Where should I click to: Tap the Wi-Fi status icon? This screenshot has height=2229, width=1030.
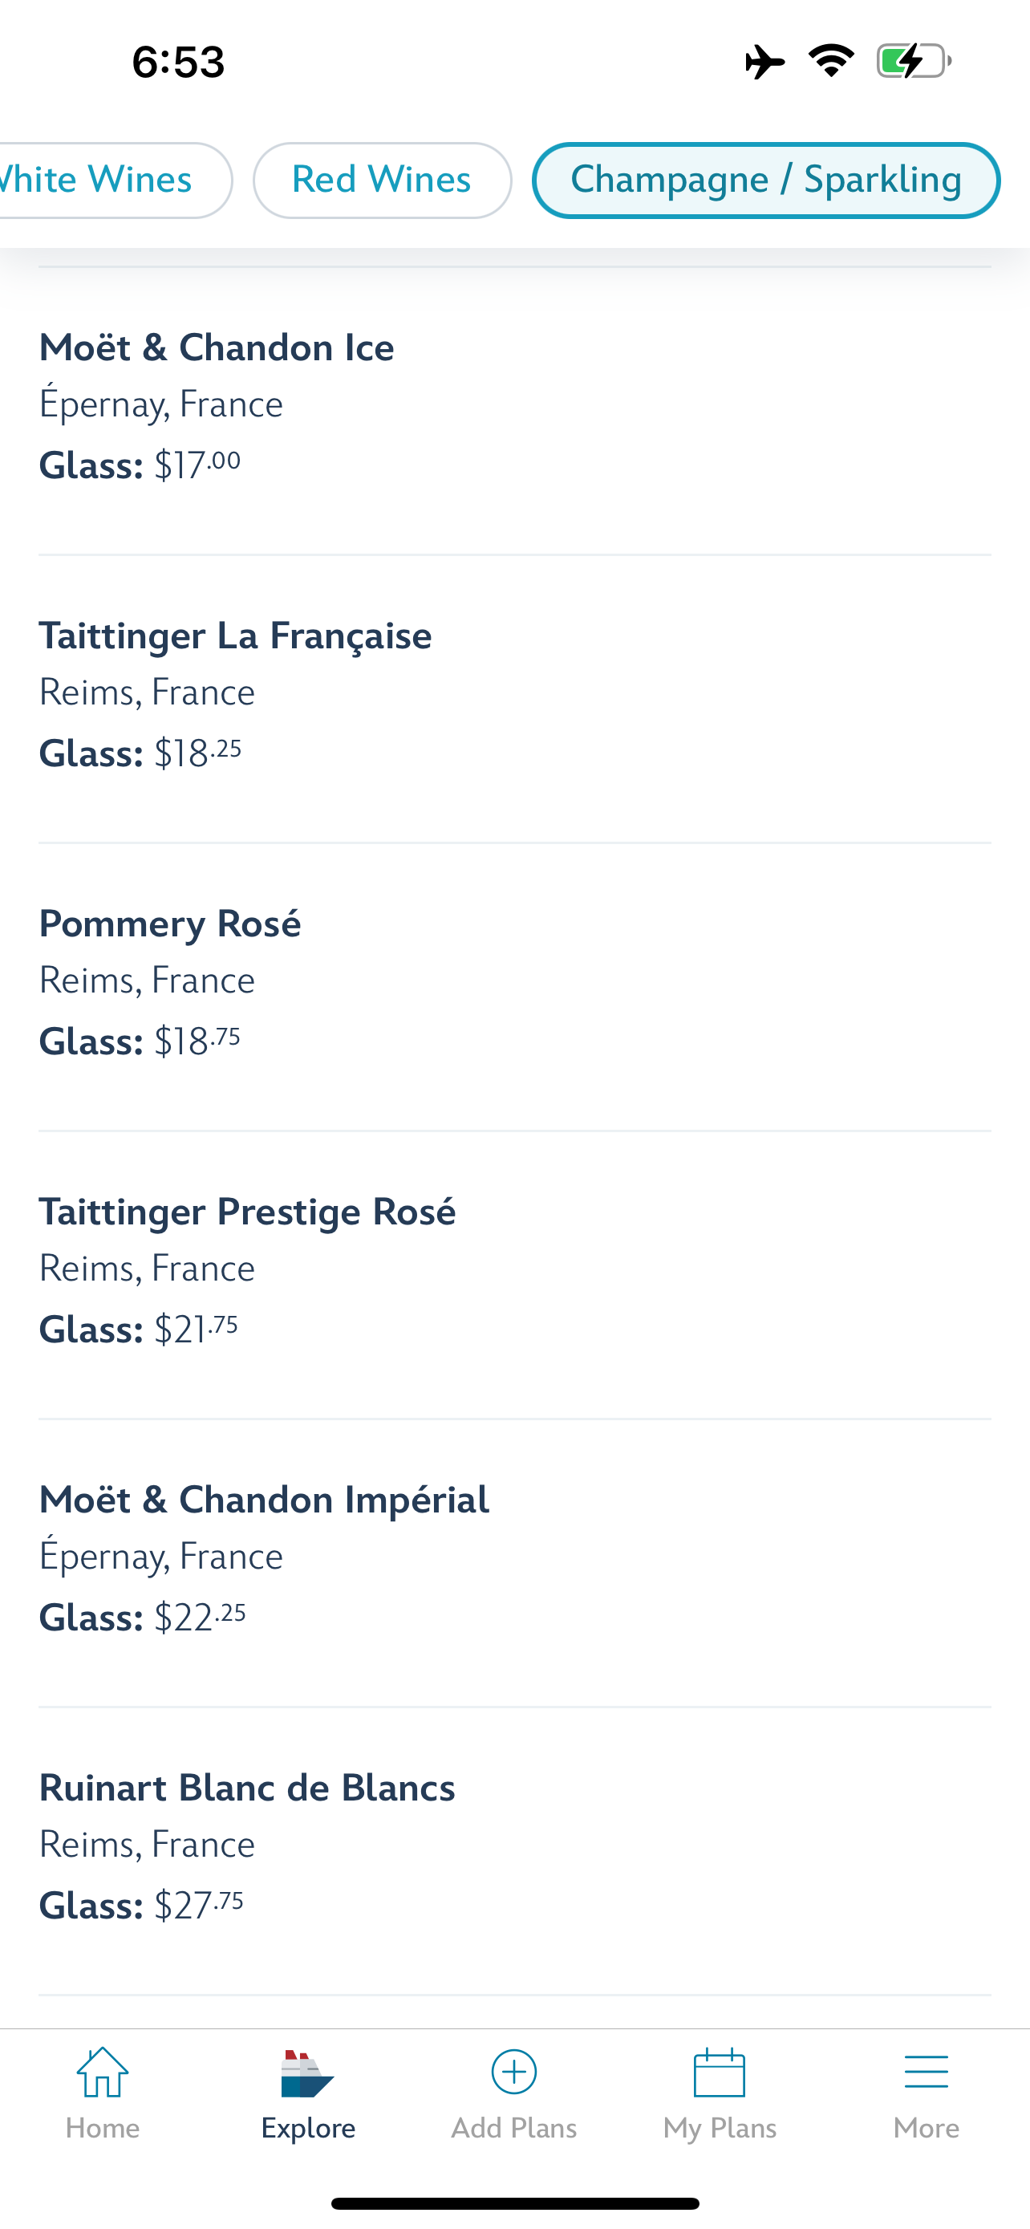pos(831,62)
